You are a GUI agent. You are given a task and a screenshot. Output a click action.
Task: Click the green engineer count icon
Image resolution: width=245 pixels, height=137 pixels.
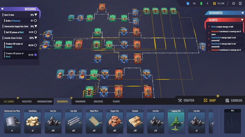[201, 3]
